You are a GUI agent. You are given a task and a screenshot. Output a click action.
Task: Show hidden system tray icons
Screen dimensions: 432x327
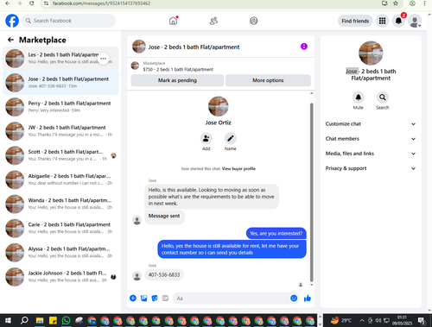[362, 320]
